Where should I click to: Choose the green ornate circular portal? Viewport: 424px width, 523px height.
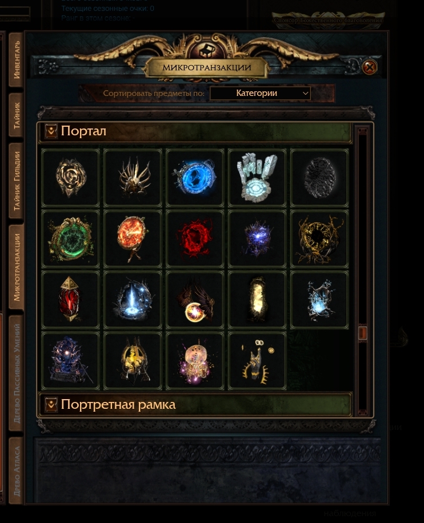tap(70, 239)
